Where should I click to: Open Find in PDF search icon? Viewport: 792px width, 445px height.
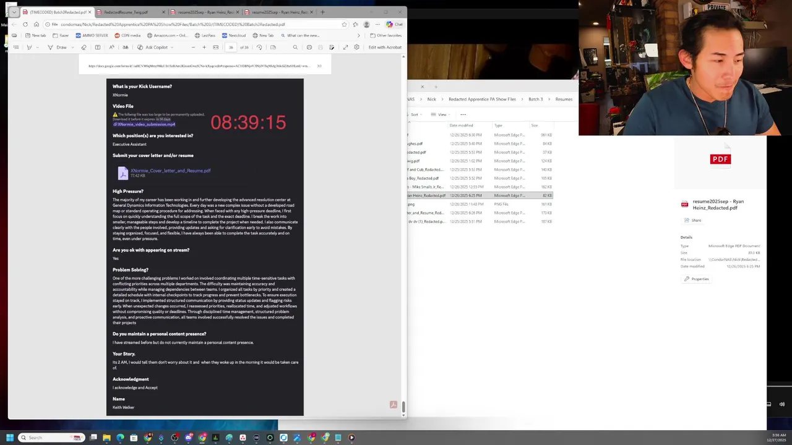coord(295,47)
